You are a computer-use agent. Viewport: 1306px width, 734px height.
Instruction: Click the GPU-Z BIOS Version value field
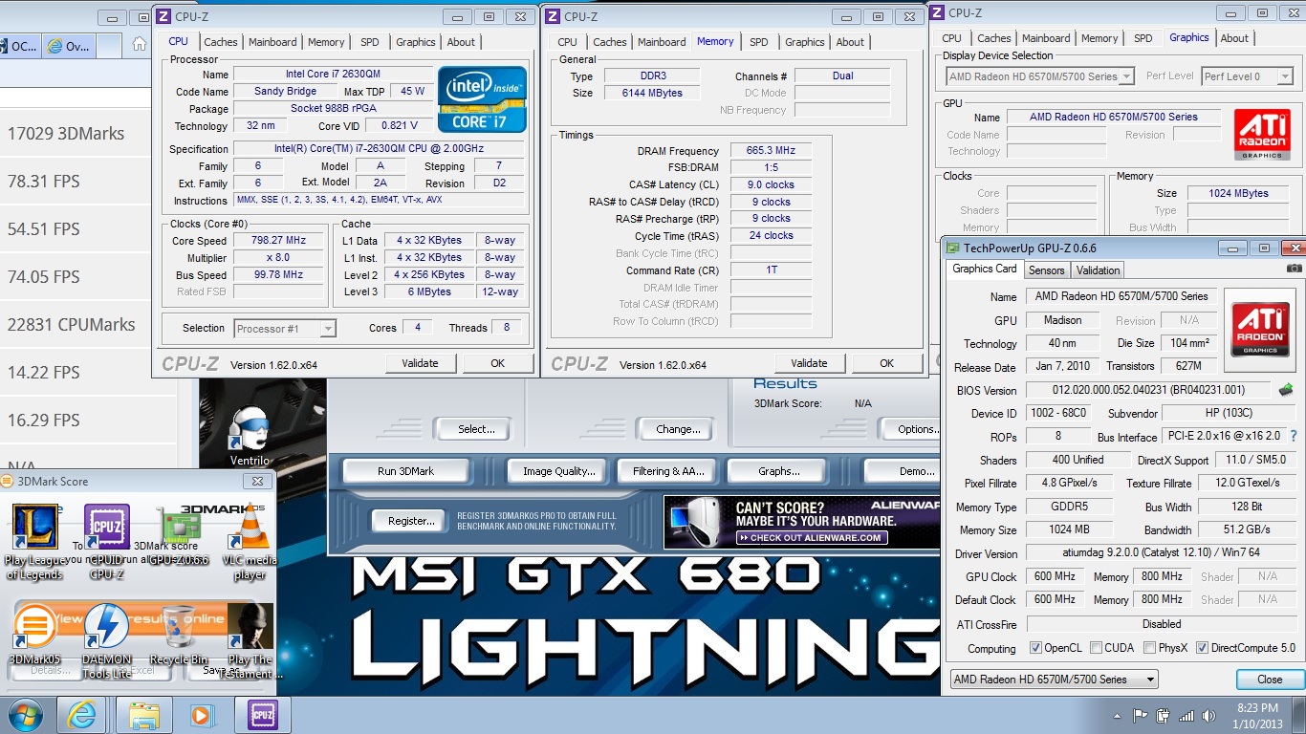coord(1148,390)
